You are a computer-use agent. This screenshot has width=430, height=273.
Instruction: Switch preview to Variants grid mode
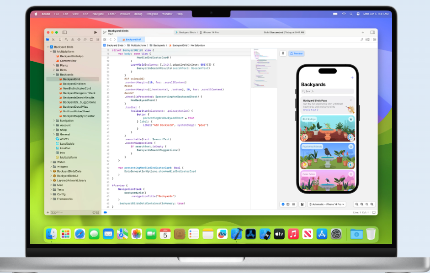point(293,204)
